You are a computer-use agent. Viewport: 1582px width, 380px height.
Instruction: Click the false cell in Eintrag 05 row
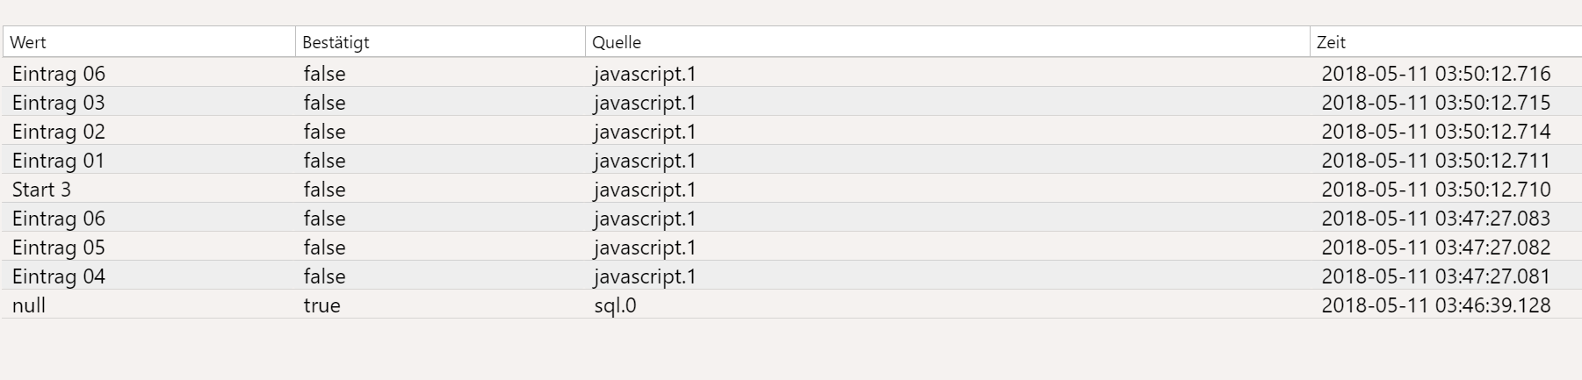(325, 247)
